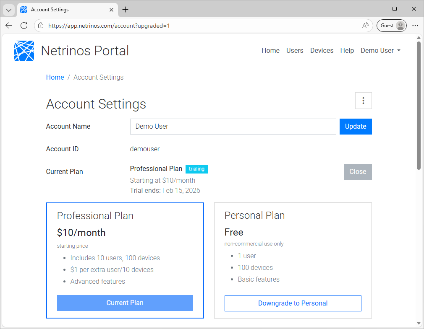The height and width of the screenshot is (329, 424).
Task: Click the Read aloud icon in address bar
Action: tap(365, 25)
